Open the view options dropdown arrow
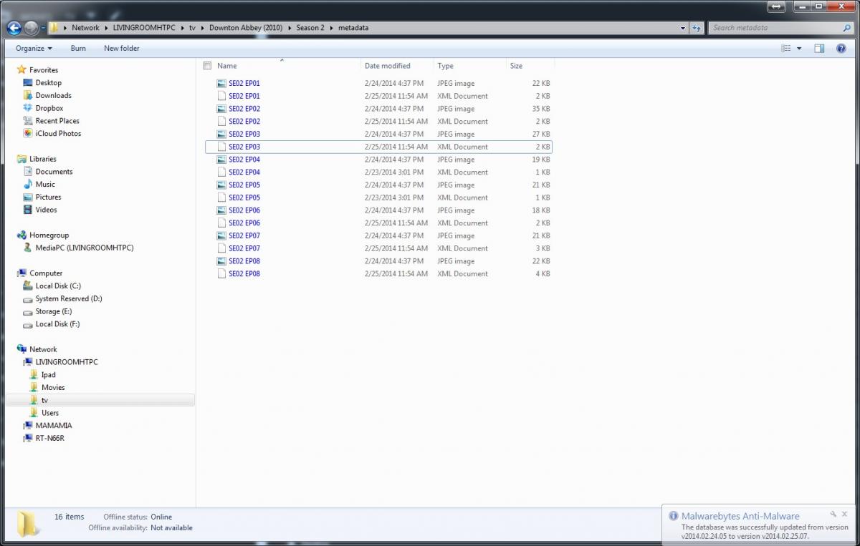The image size is (860, 546). coord(799,49)
